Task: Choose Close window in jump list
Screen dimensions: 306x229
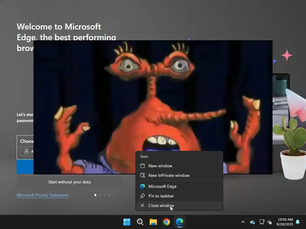Action: point(179,205)
